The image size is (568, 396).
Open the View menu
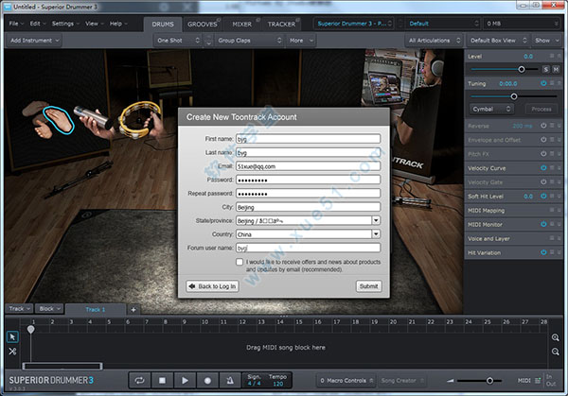94,24
